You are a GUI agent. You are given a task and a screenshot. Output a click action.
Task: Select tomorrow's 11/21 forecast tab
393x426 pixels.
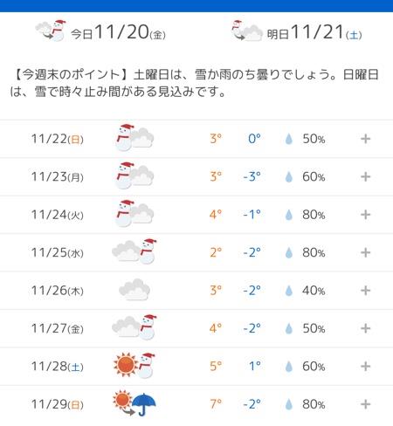(x=297, y=31)
